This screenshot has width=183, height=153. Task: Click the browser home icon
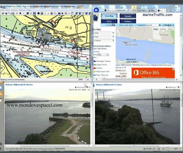pyautogui.click(x=173, y=10)
